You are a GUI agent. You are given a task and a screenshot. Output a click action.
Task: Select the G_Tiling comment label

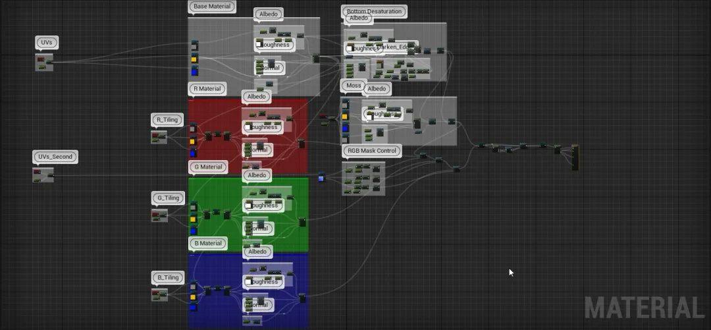(x=167, y=198)
